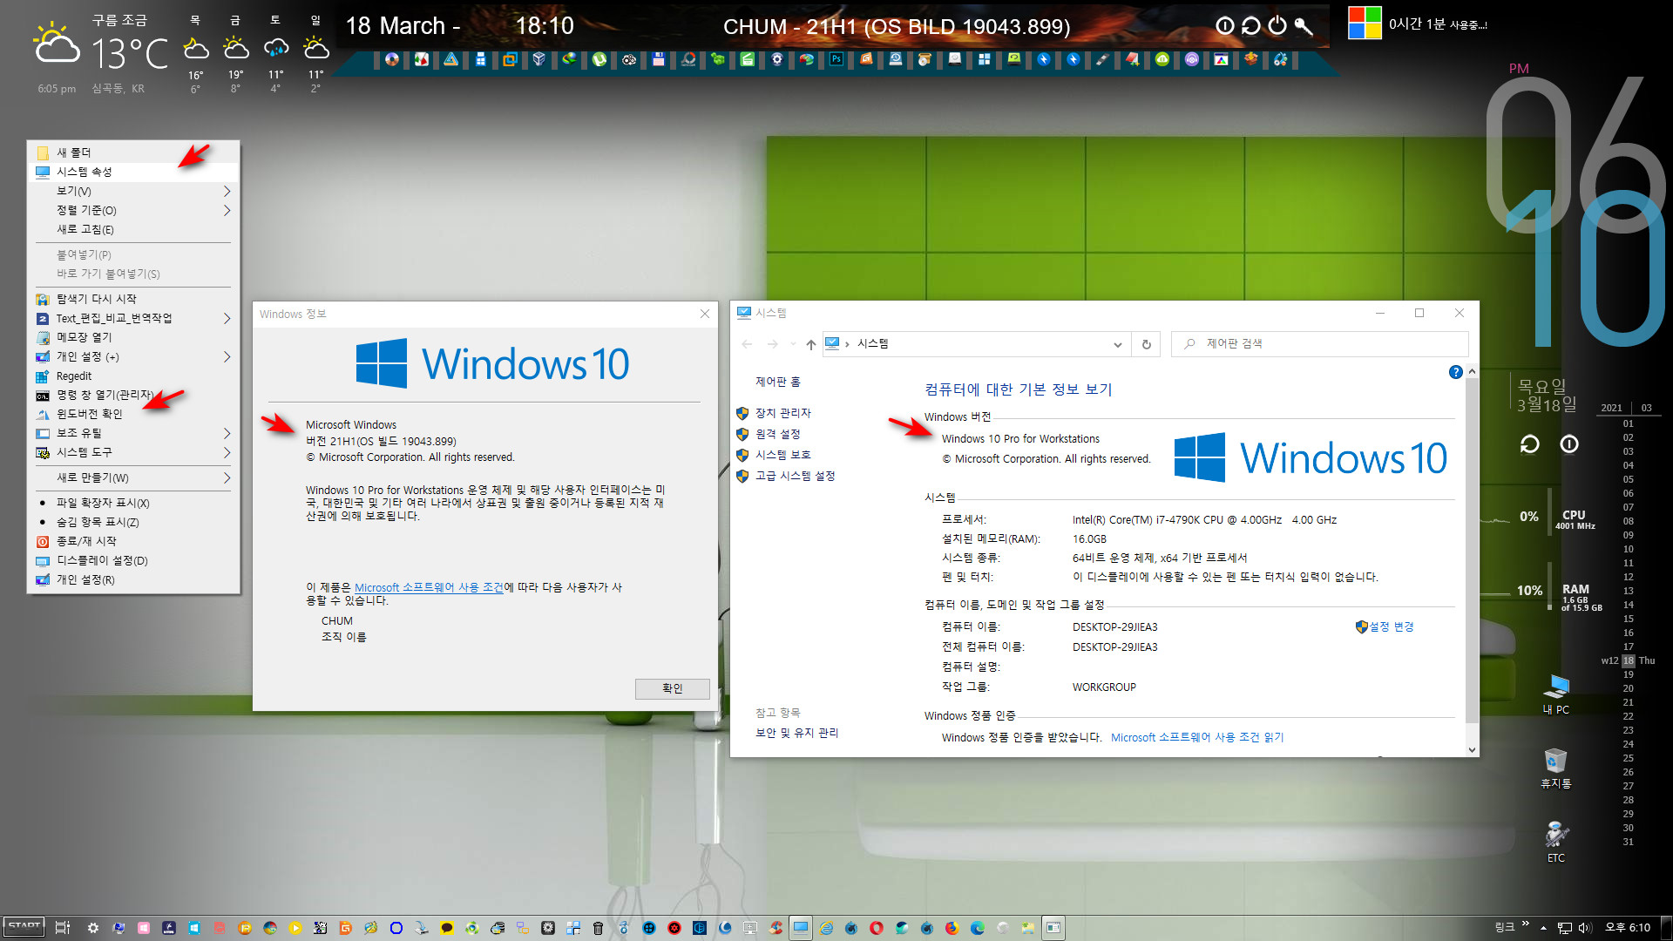This screenshot has width=1673, height=941.
Task: Open the Recycle Bin (휴지통) desktop icon
Action: [x=1555, y=768]
